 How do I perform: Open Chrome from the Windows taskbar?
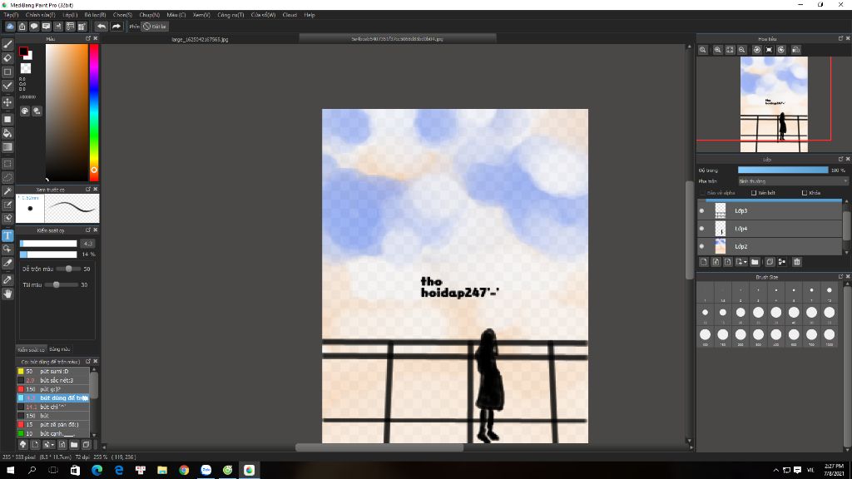tap(184, 470)
